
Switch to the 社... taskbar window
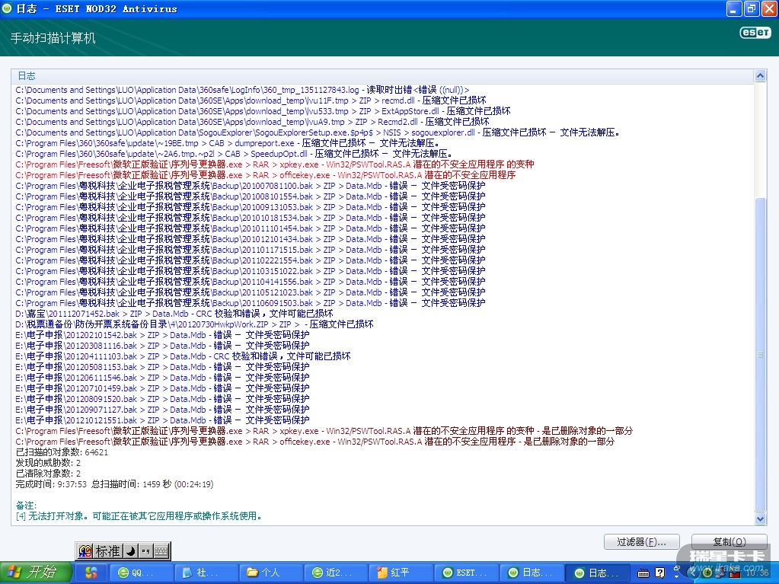pos(206,573)
